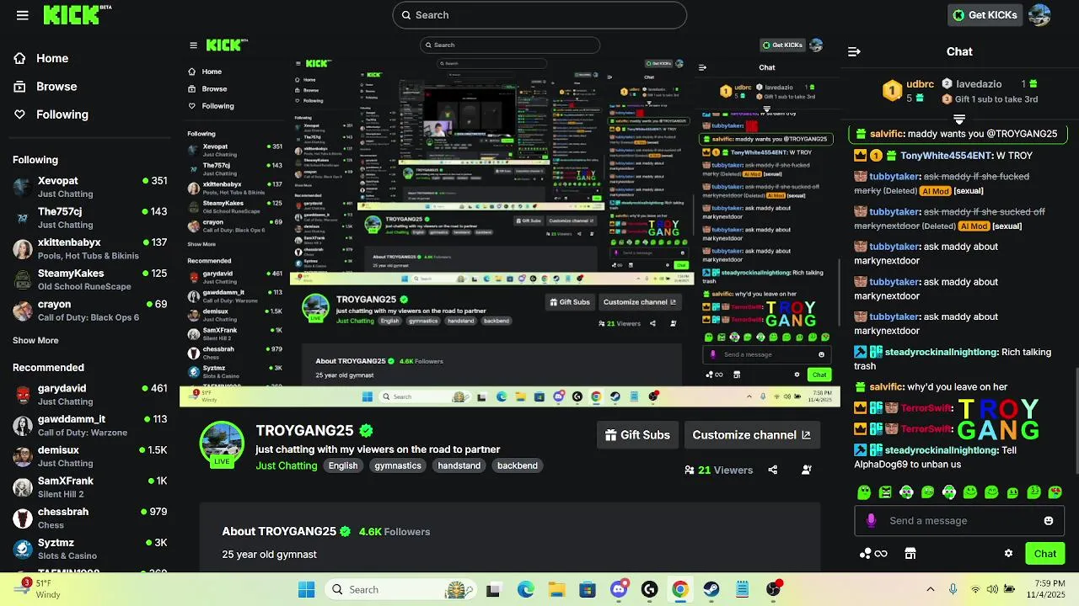
Task: Insert the angry square green emote
Action: point(885,492)
